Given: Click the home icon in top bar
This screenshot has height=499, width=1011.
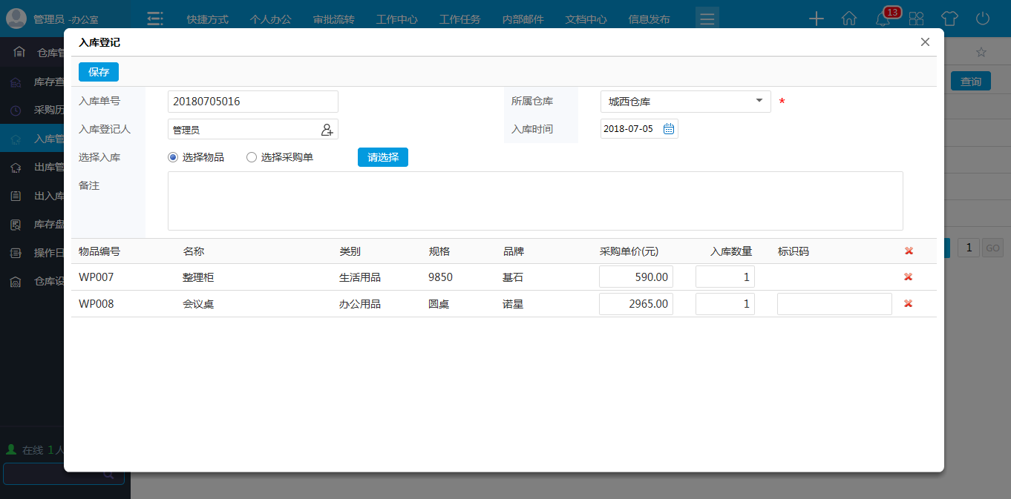Looking at the screenshot, I should 849,19.
